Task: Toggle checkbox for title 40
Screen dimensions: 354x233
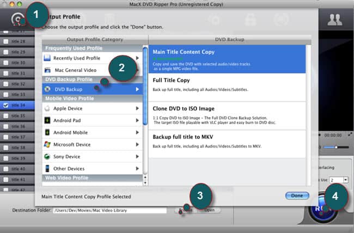Action: click(x=6, y=169)
